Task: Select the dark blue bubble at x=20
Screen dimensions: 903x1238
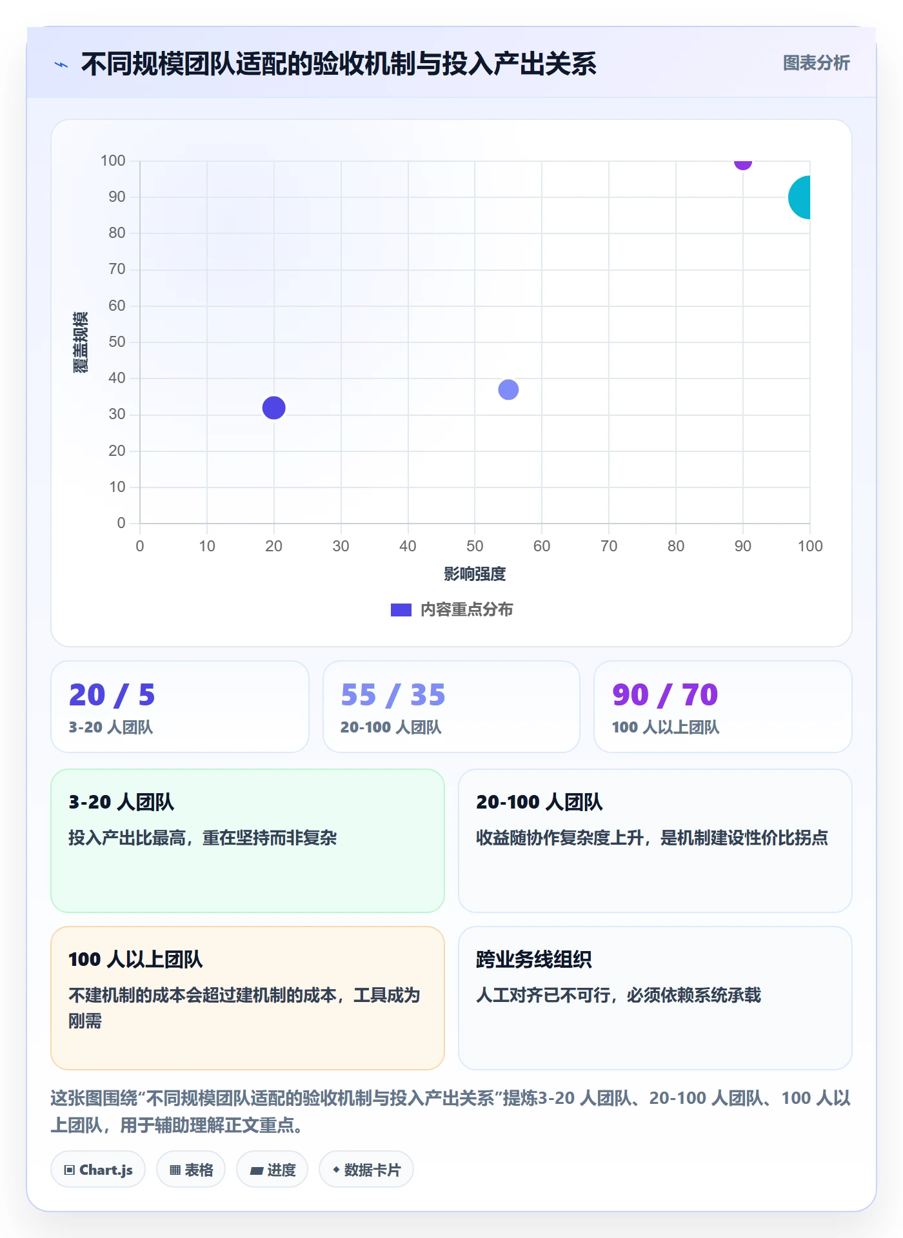Action: click(273, 408)
